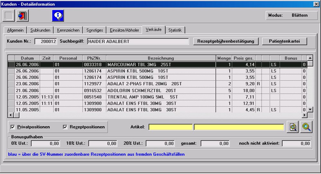
Task: Click the Suchbegriff field HAIDER ADALBERT
Action: 138,42
